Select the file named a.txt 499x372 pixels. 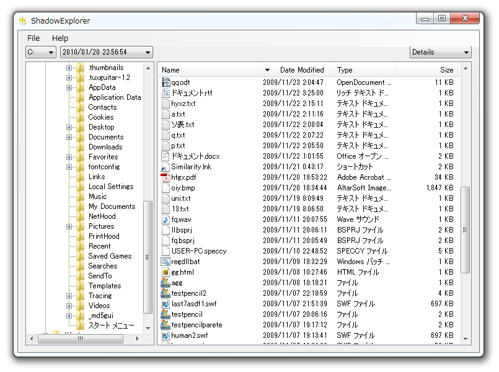tap(178, 114)
